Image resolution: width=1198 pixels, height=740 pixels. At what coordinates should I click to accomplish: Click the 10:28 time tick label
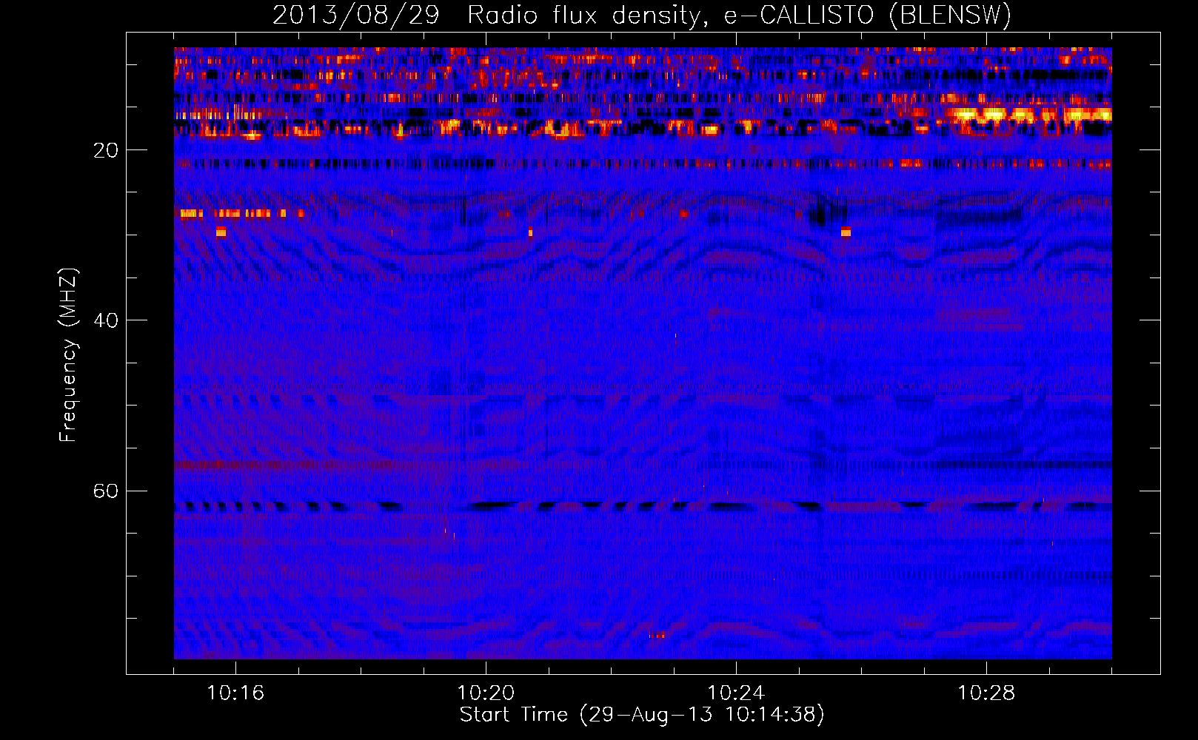point(986,693)
